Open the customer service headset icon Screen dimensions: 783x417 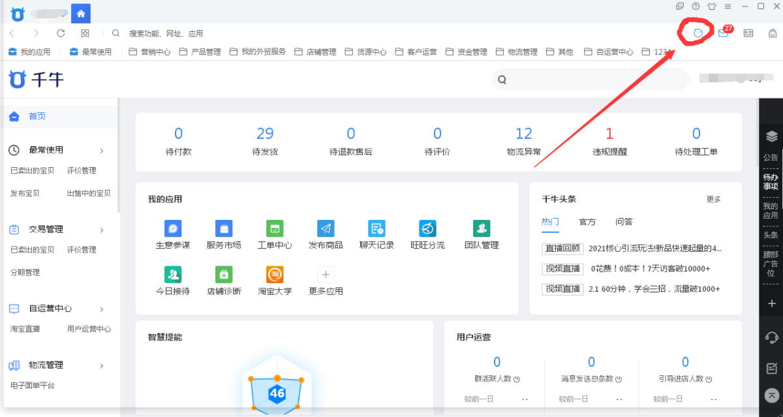click(x=772, y=337)
